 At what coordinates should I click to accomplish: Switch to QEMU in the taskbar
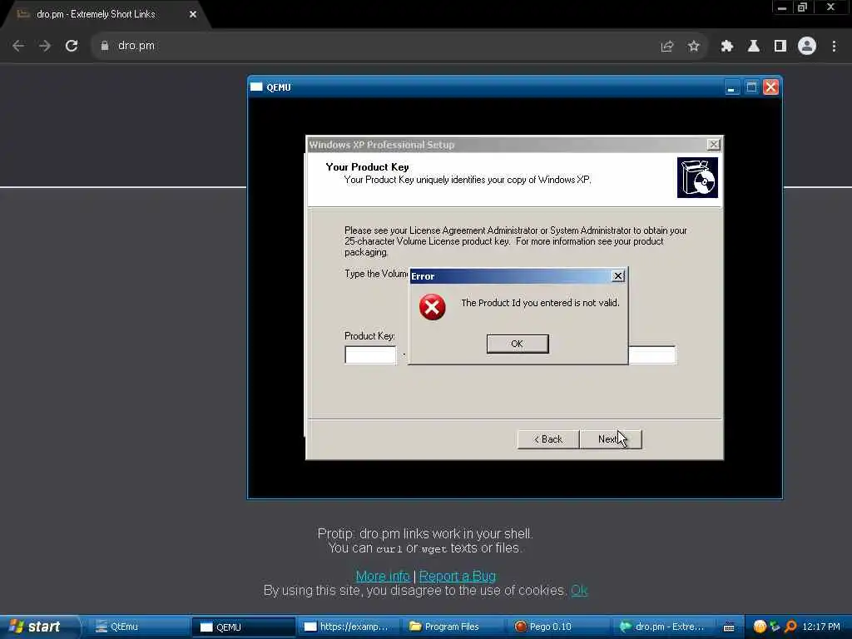point(244,627)
